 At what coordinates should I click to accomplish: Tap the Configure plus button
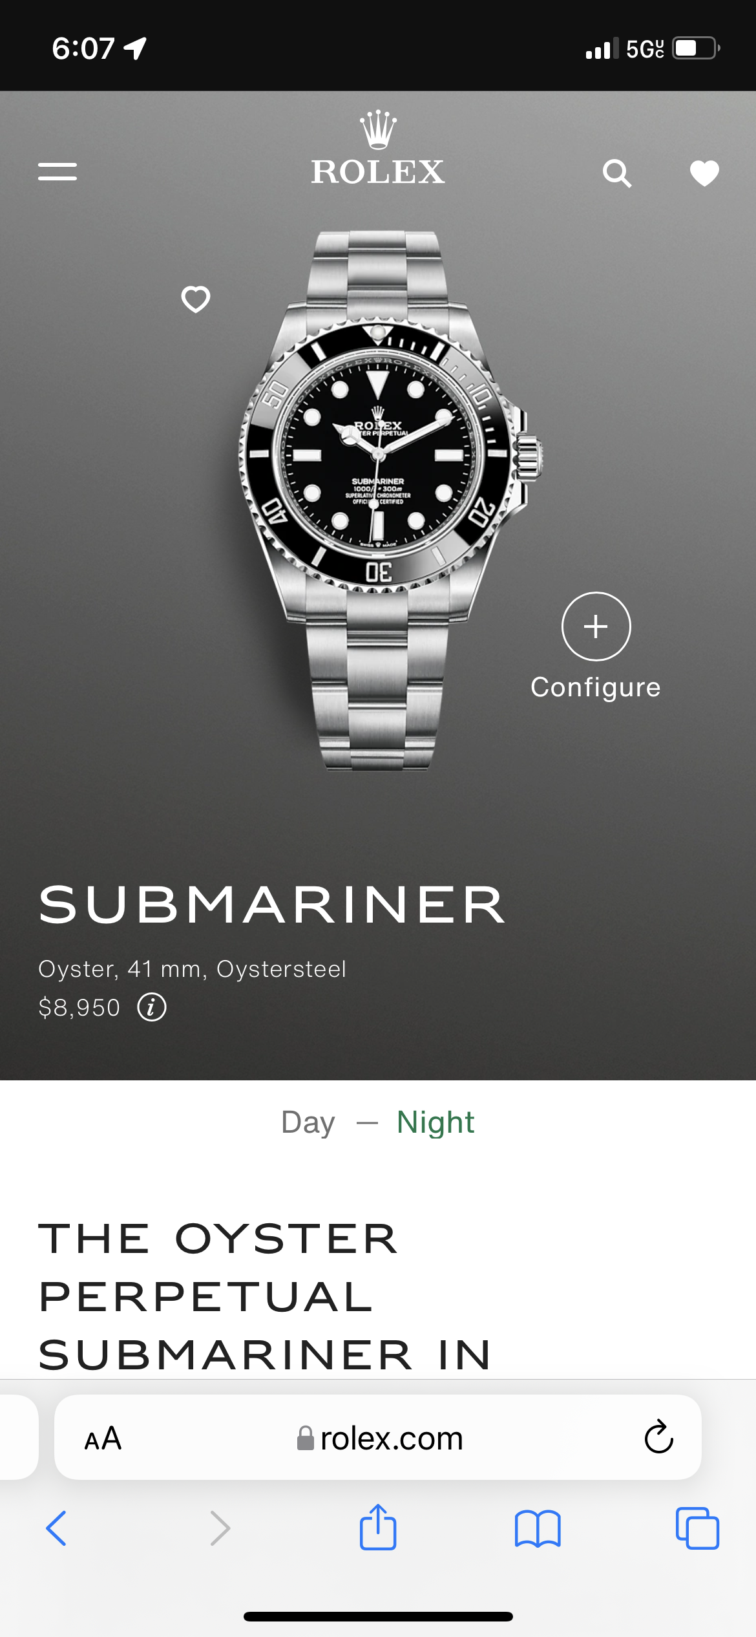tap(596, 626)
